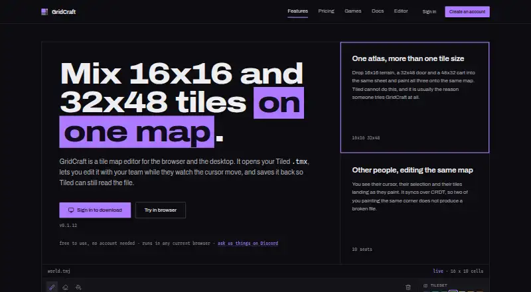531x292 pixels.
Task: Click the Sign in link
Action: pos(429,11)
